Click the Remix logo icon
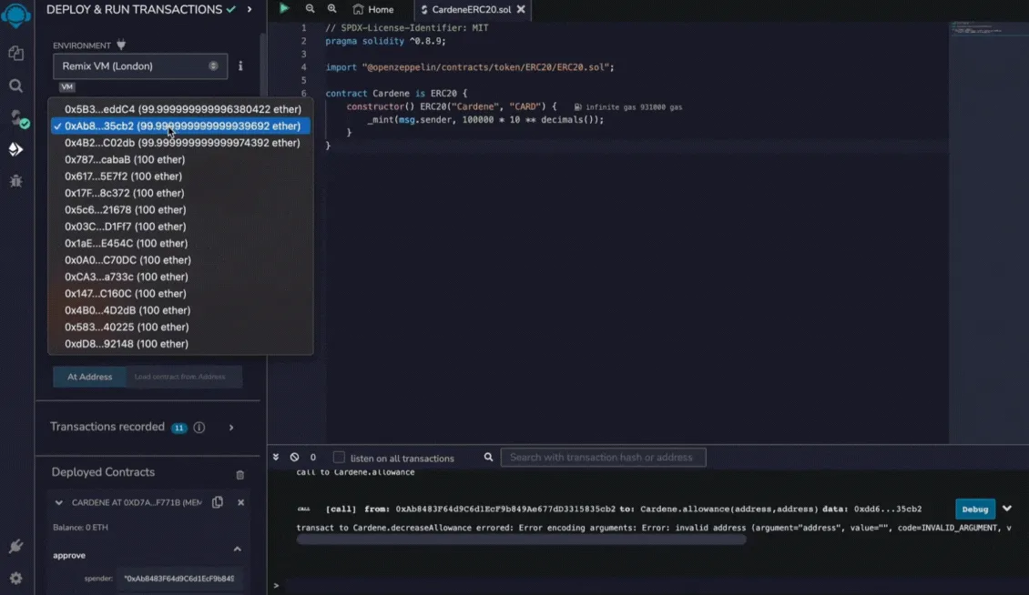This screenshot has width=1029, height=595. [15, 15]
